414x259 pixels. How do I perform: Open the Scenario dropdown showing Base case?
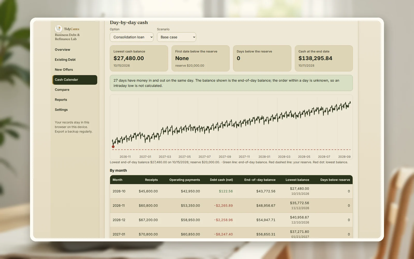[176, 37]
